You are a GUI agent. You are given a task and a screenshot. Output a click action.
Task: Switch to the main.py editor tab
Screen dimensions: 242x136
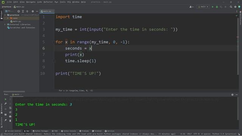tap(47, 11)
